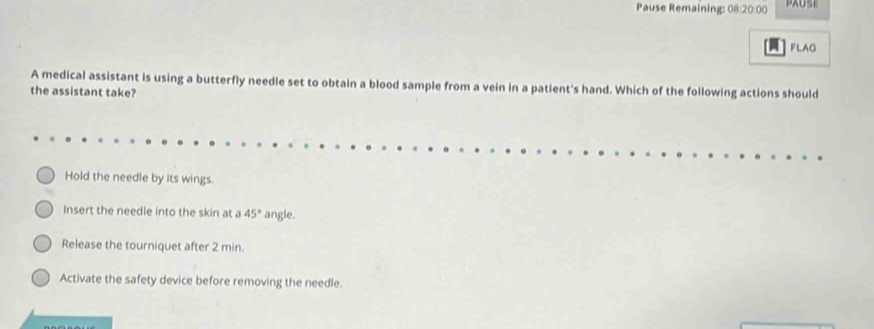Mark the 'Release the tourniquet after 2 min' radio button
This screenshot has width=874, height=329.
43,244
